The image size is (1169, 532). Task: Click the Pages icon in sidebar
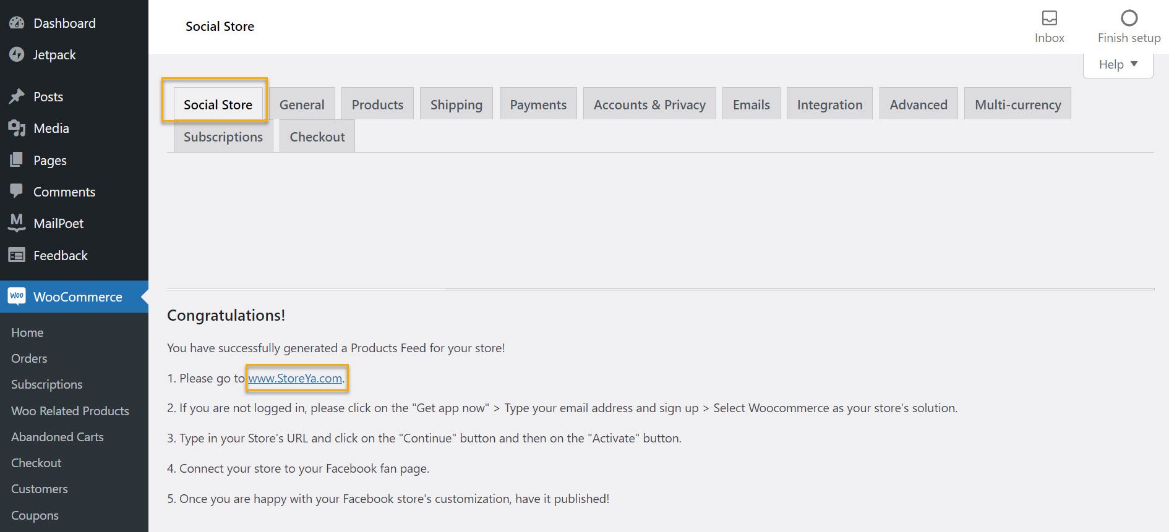[x=17, y=160]
